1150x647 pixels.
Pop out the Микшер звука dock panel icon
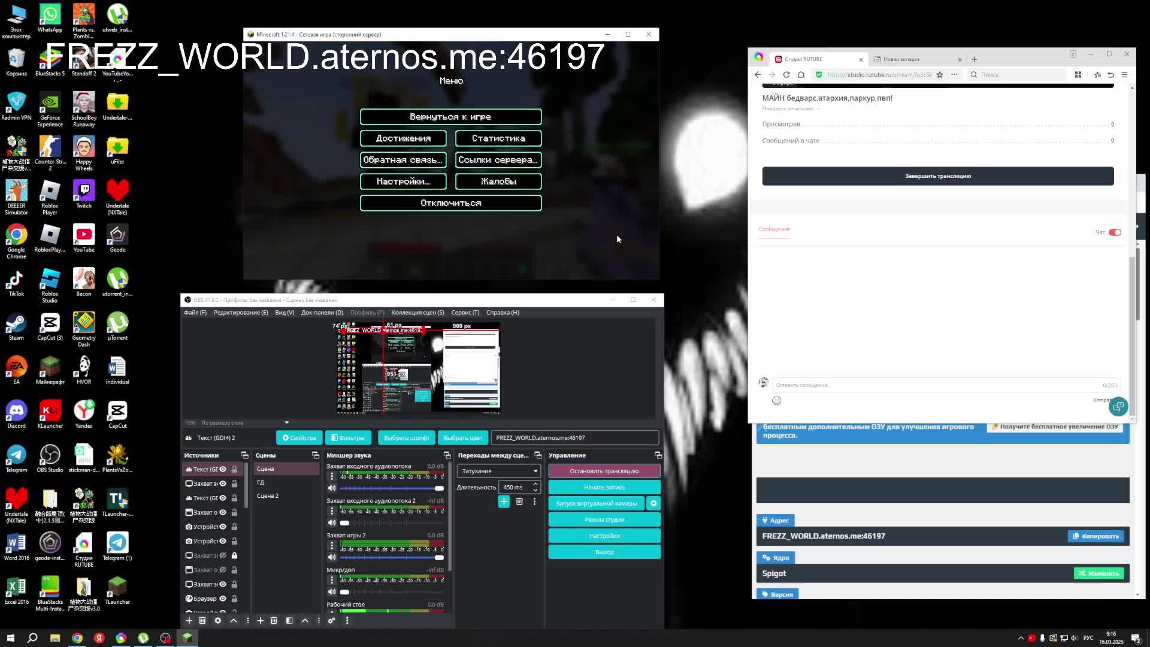coord(447,455)
